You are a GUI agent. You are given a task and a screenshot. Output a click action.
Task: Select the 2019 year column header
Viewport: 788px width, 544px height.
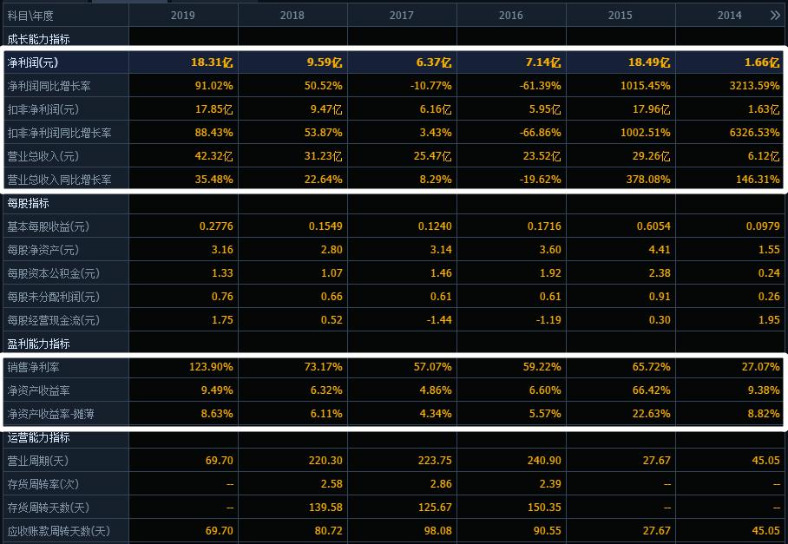click(182, 16)
